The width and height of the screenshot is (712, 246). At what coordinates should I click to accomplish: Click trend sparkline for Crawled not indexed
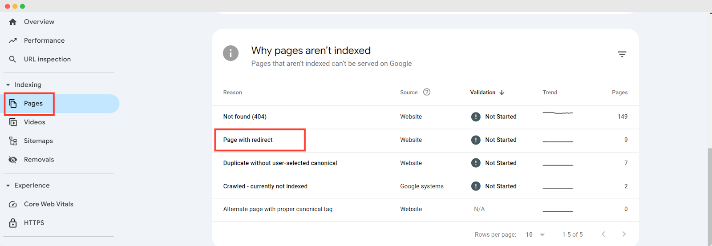[x=558, y=188]
